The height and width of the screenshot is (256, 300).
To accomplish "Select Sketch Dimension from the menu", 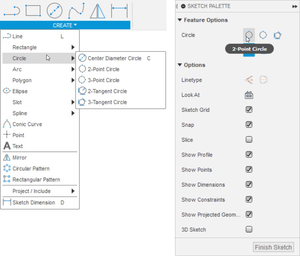I will click(40, 202).
